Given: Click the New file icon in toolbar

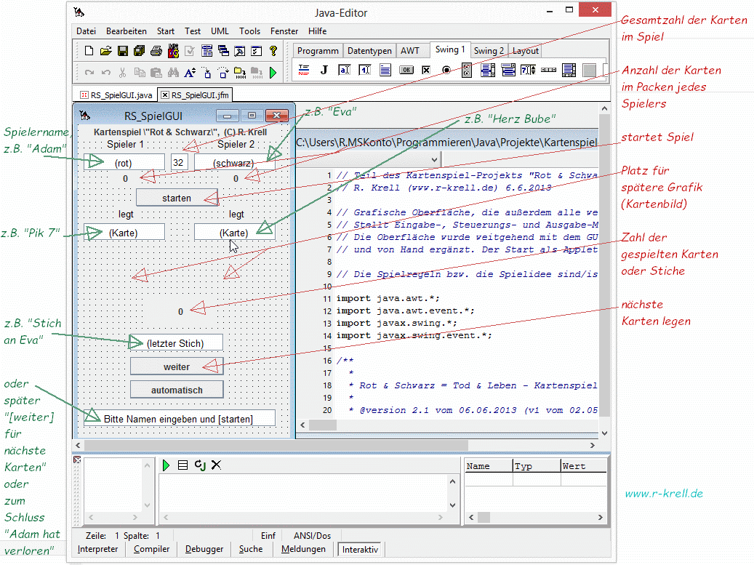Looking at the screenshot, I should pos(89,51).
